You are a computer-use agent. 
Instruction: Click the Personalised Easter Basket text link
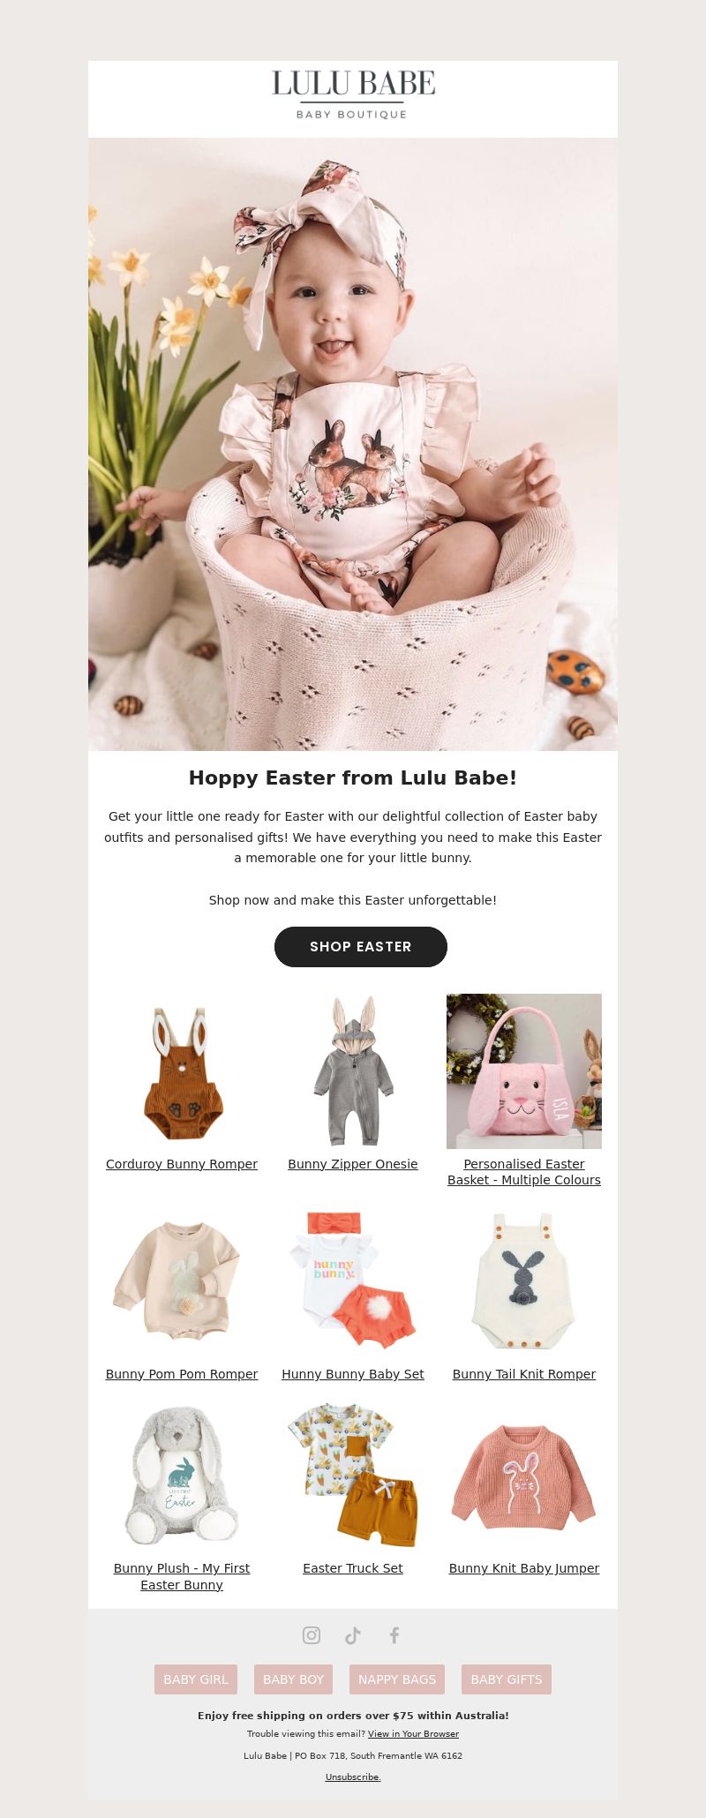[x=524, y=1172]
